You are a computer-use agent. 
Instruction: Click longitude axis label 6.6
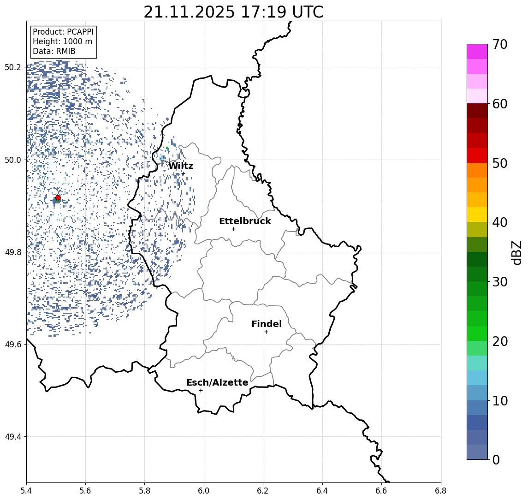[381, 491]
